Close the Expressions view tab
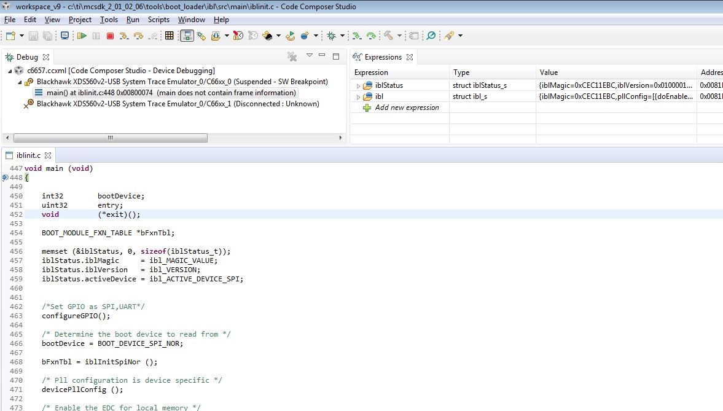Viewport: 723px width, 411px height. 410,57
